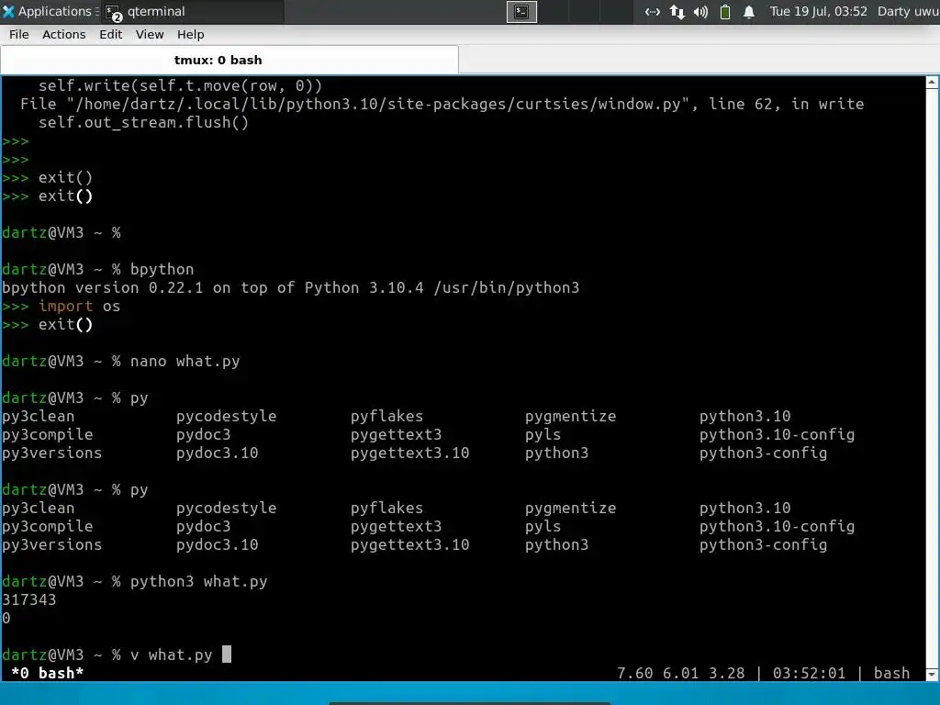Screen dimensions: 940x705
Task: Click the 'v what.py' command at the prompt
Action: point(172,655)
